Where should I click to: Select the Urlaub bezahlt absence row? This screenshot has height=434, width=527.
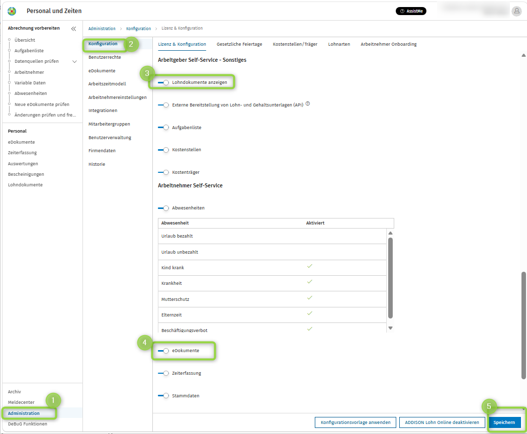click(272, 236)
